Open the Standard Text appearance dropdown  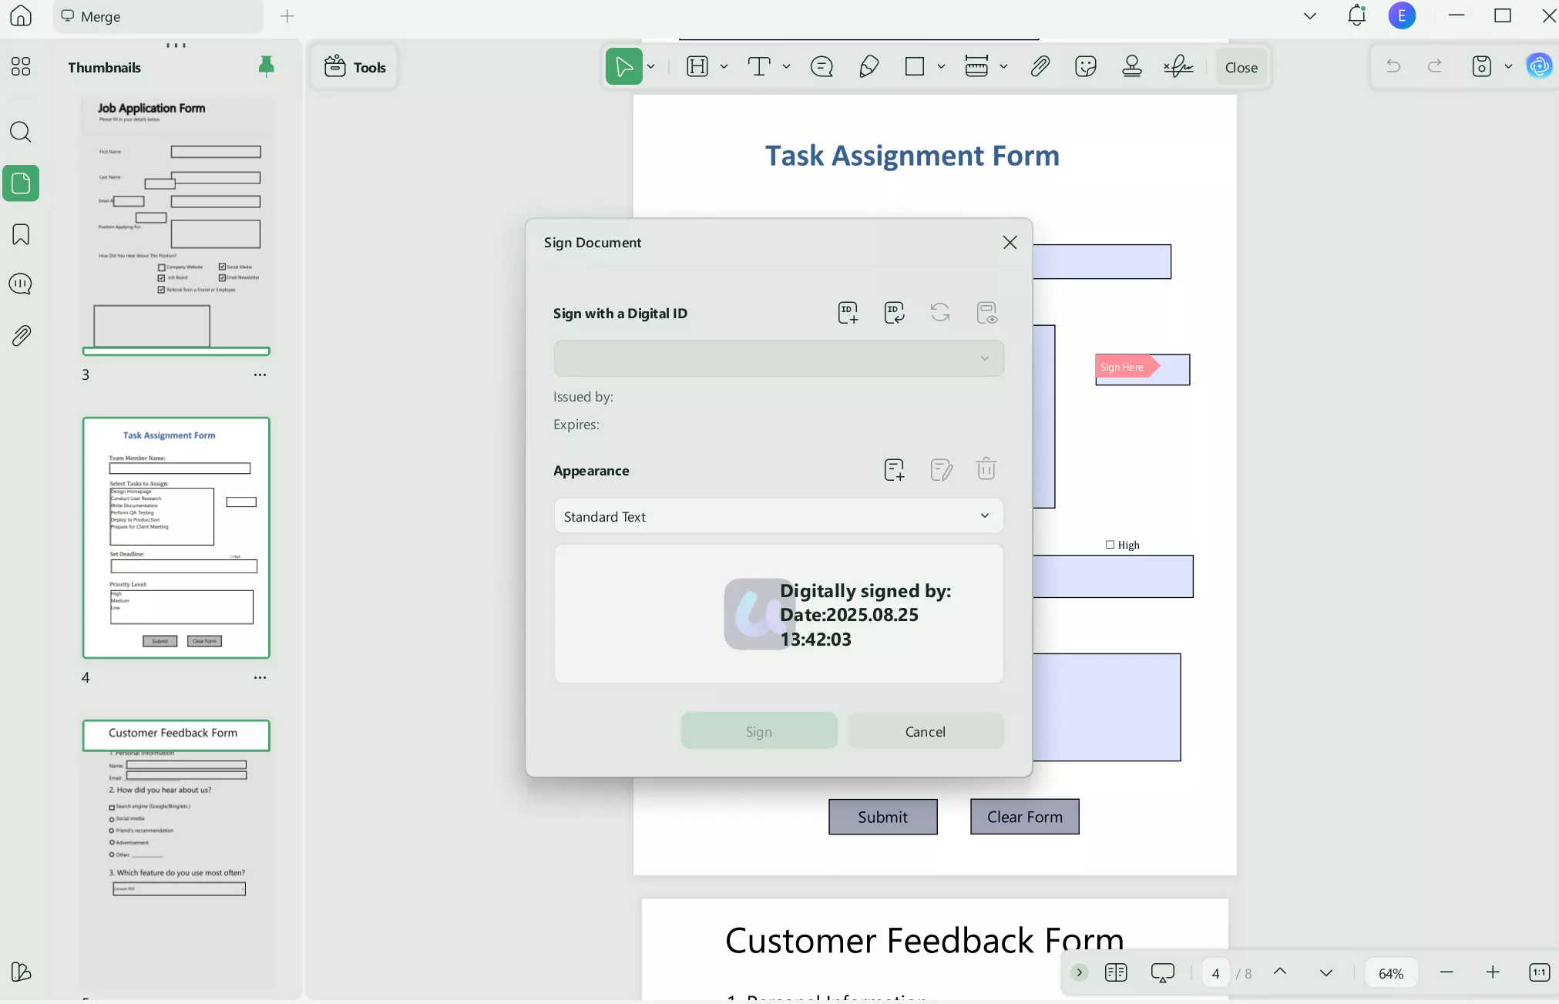pyautogui.click(x=778, y=516)
